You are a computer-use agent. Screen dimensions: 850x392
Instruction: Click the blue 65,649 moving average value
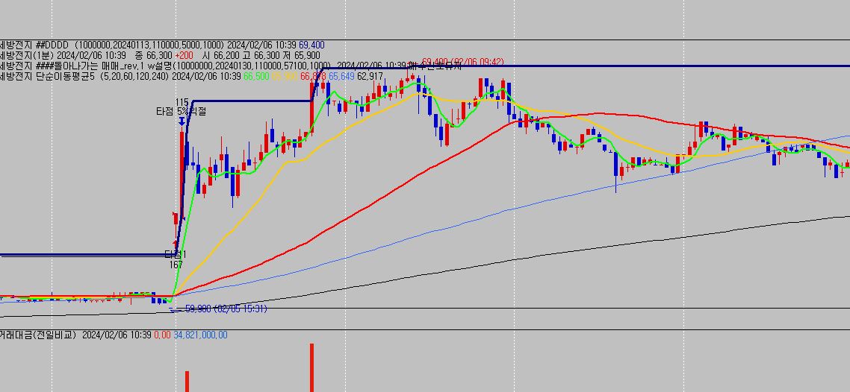click(341, 76)
